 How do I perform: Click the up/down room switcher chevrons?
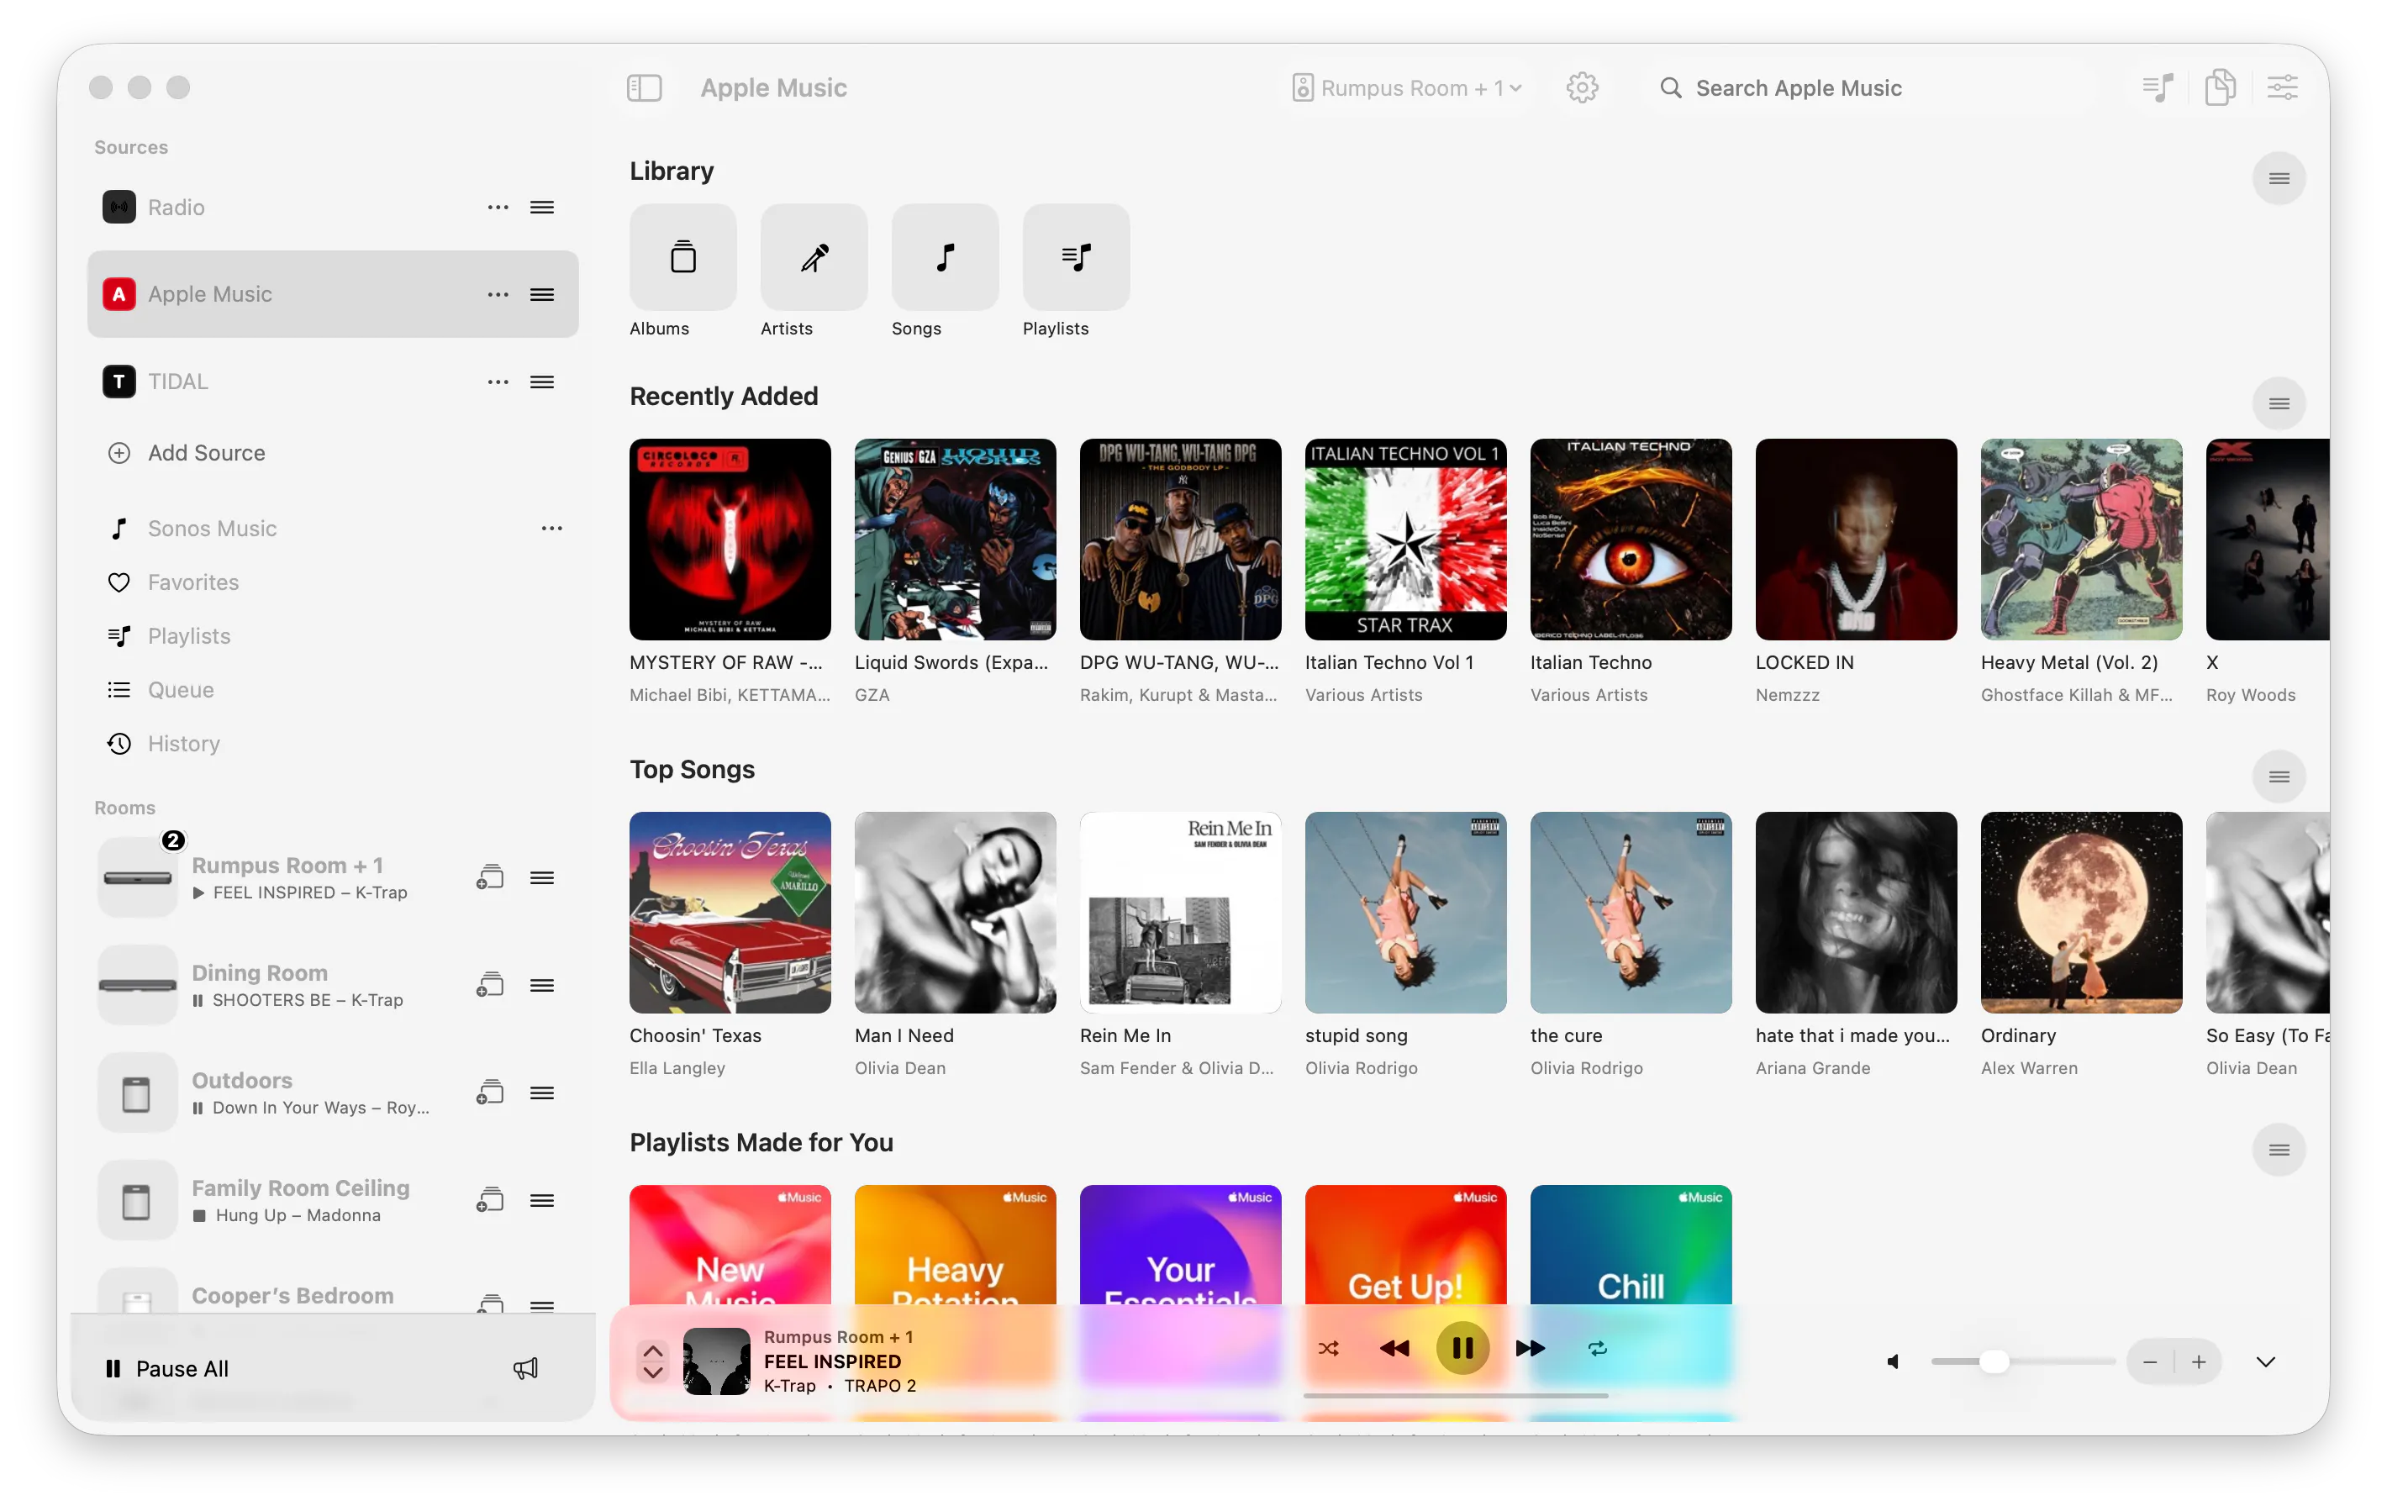[x=652, y=1361]
